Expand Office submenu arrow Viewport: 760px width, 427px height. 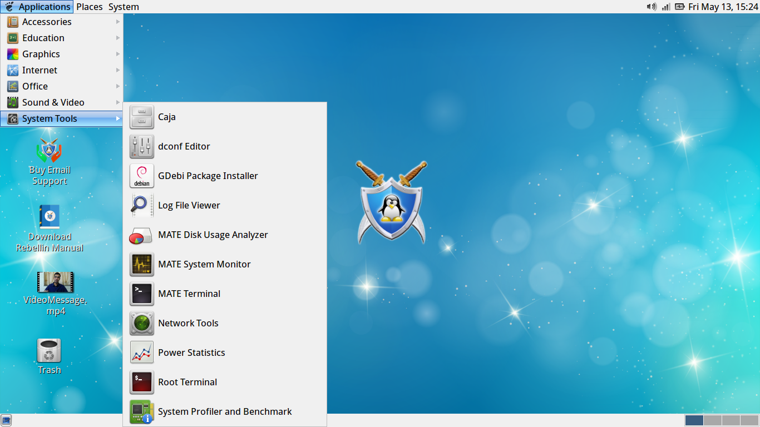click(x=118, y=87)
